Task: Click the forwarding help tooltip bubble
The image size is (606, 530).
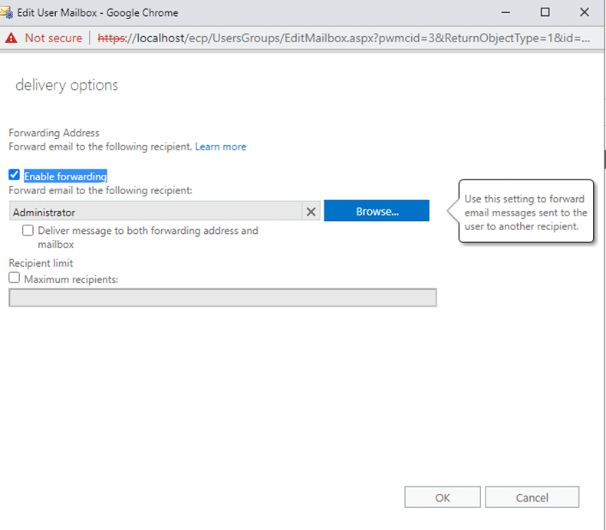Action: 525,211
